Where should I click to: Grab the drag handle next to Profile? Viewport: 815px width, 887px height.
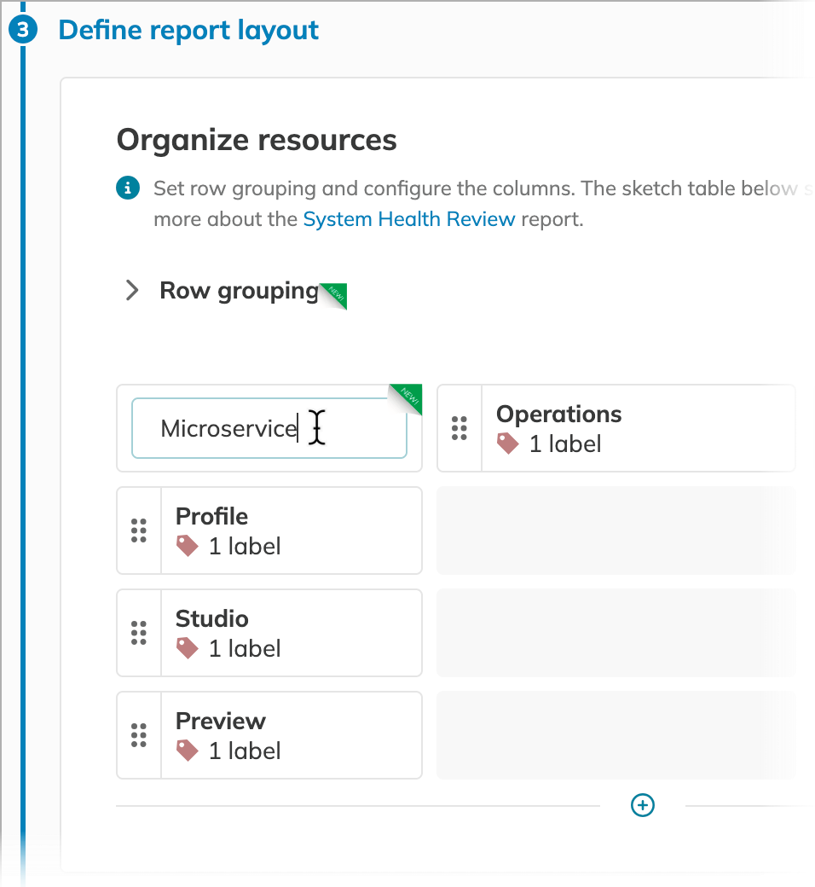139,530
